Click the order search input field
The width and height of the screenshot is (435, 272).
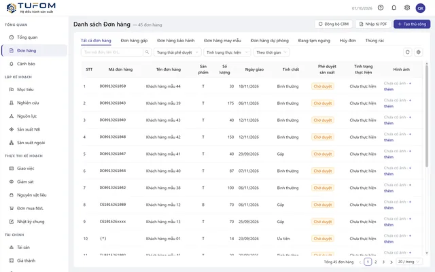112,52
